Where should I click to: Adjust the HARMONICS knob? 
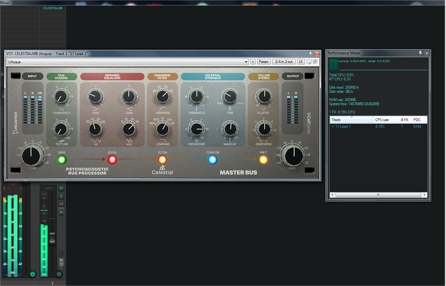pyautogui.click(x=61, y=97)
